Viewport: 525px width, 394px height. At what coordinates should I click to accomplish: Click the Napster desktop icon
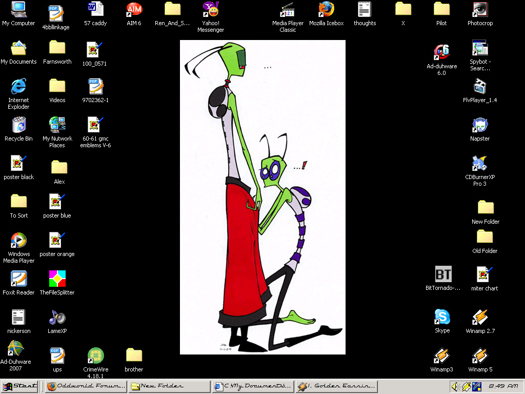pyautogui.click(x=480, y=125)
